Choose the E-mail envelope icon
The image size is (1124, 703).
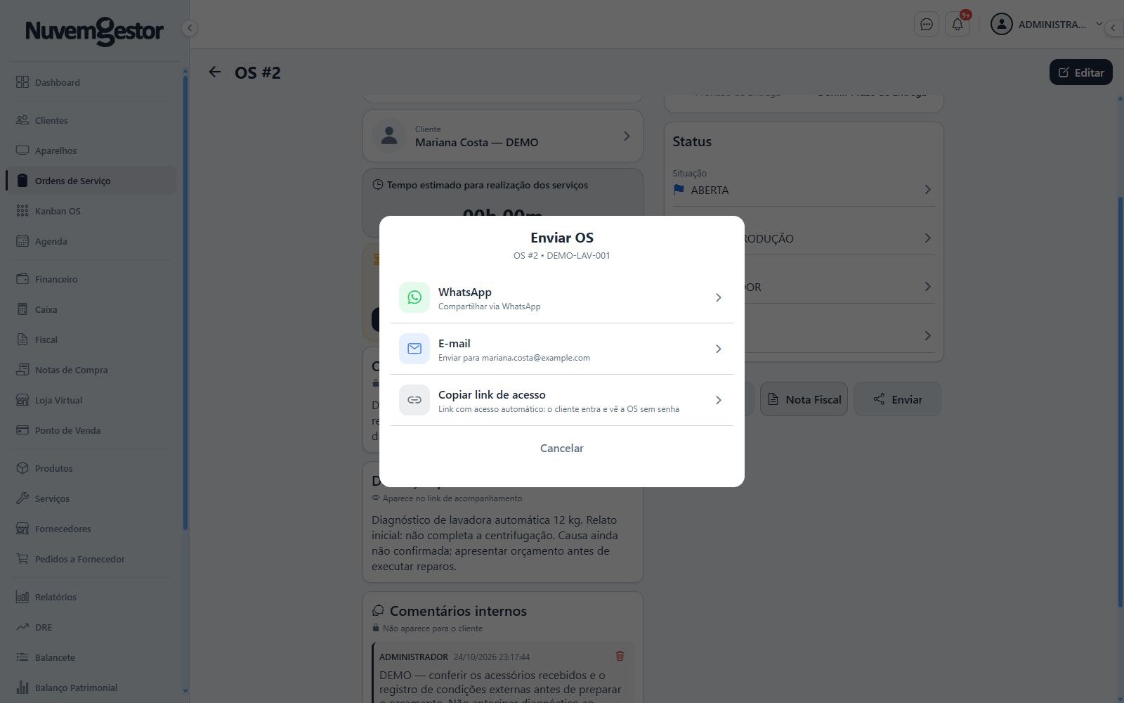pos(414,349)
